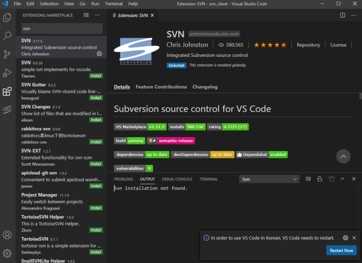The width and height of the screenshot is (362, 263).
Task: Click the five-star rating
Action: [x=270, y=45]
